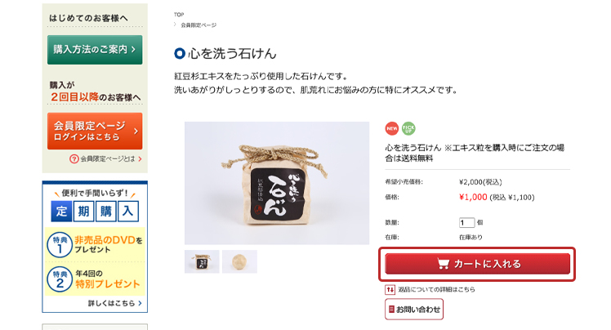
Task: Click the question mark icon beside 会員限定ページとは
Action: pyautogui.click(x=74, y=158)
